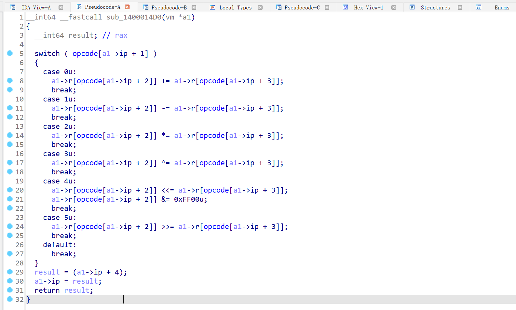Click the Local Types tab icon
Screen dimensions: 516x310
212,7
